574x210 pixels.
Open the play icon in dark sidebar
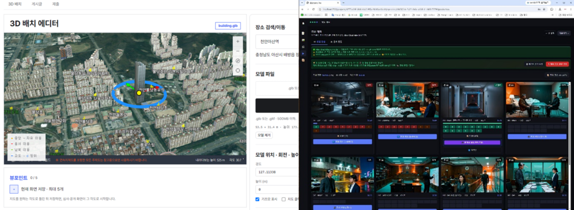click(303, 53)
